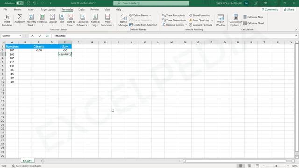This screenshot has height=168, width=299.
Task: Open Recently Used functions list
Action: (31, 20)
